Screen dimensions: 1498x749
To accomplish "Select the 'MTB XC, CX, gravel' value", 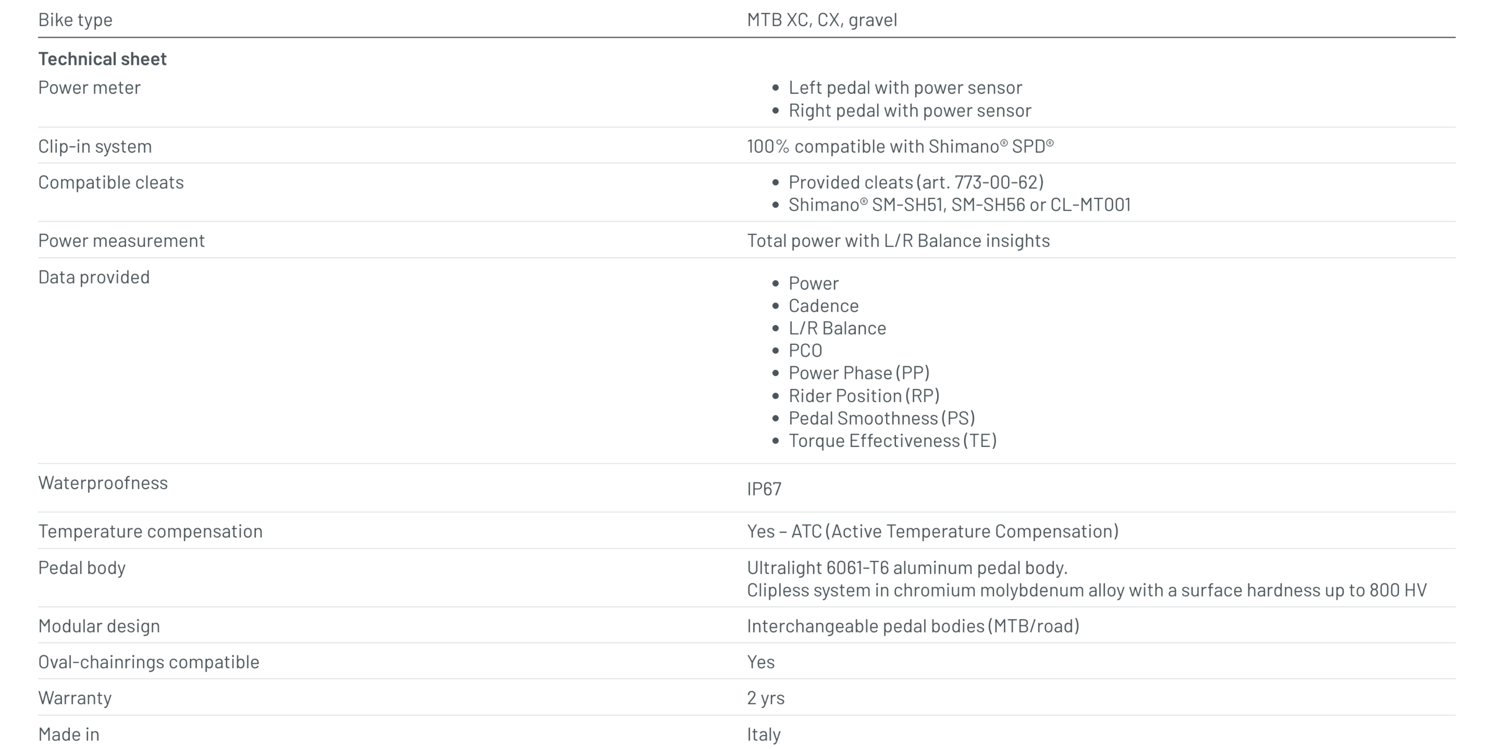I will [x=822, y=20].
